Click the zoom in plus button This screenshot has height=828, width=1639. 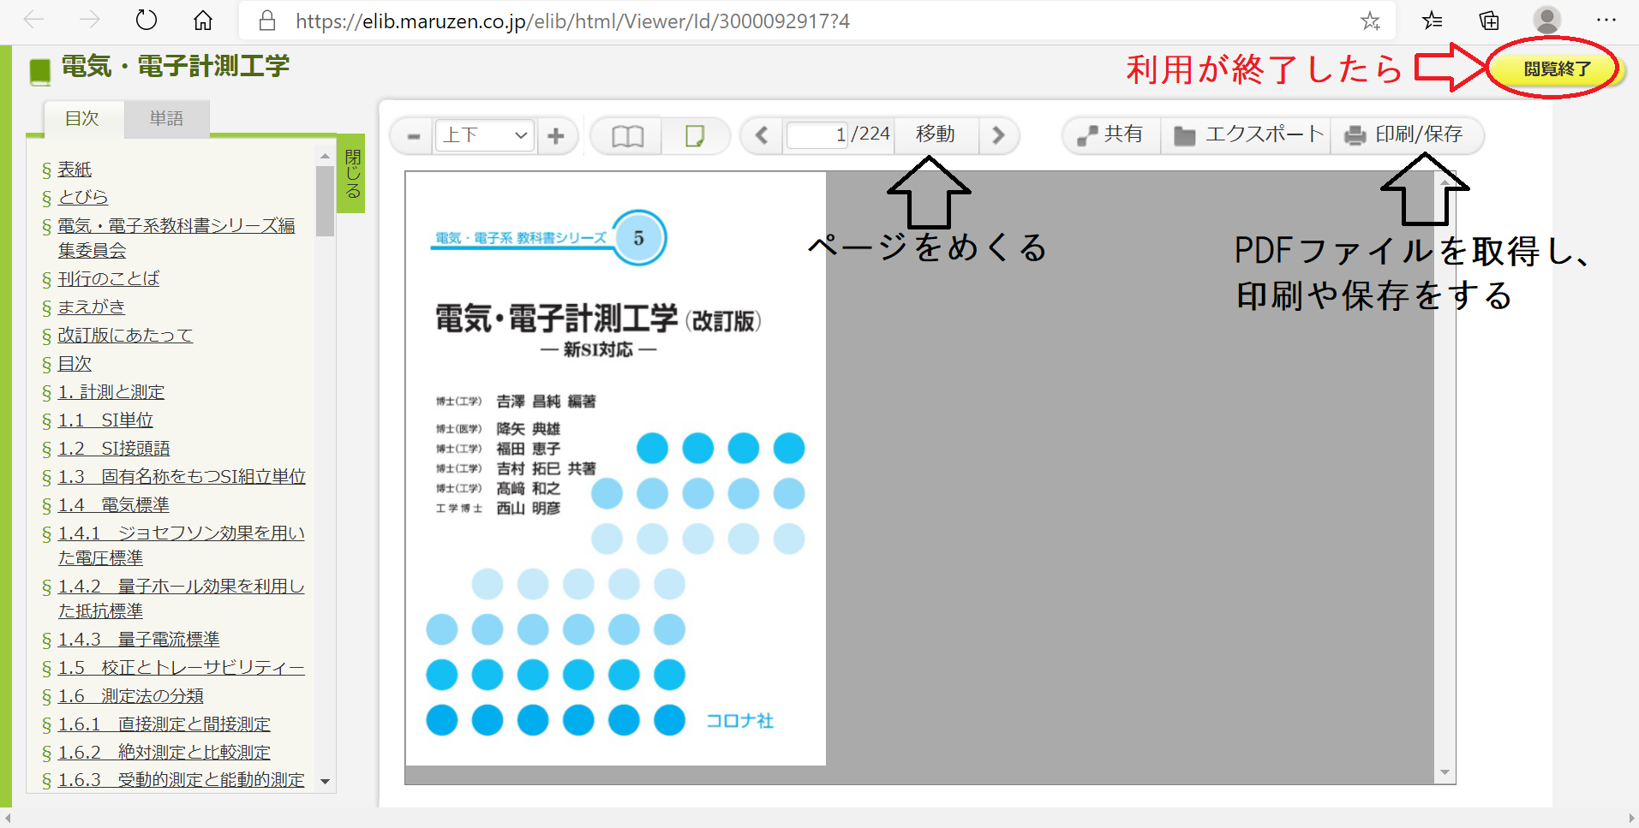(x=556, y=136)
